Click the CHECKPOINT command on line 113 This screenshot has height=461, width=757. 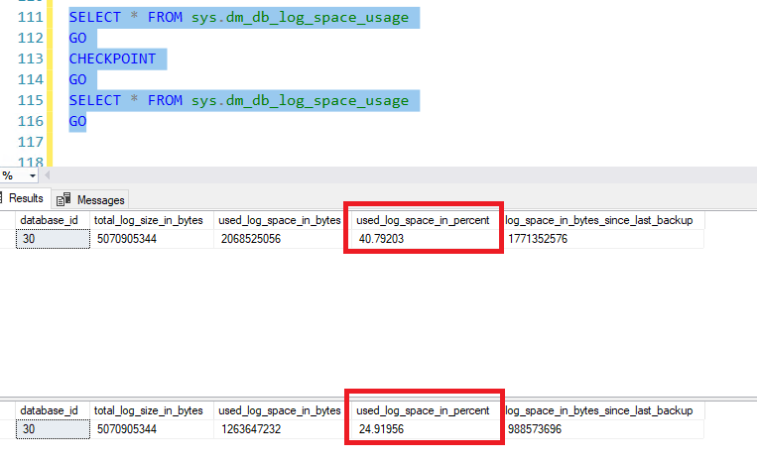(x=112, y=58)
